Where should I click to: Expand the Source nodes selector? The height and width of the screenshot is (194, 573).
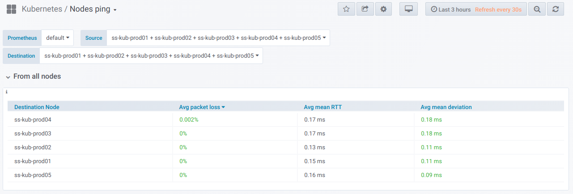click(218, 38)
